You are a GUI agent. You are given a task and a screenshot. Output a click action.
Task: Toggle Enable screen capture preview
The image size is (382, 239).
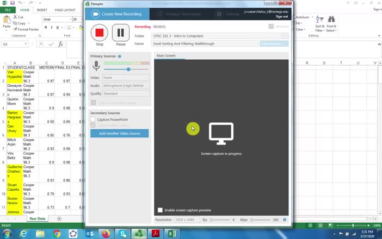pyautogui.click(x=160, y=210)
